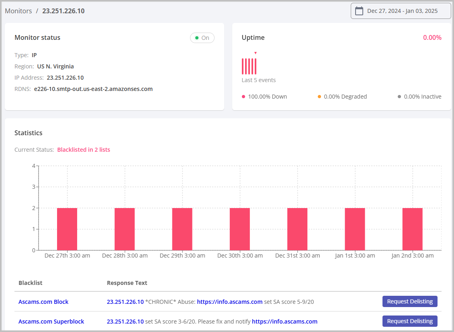Click the marker arrow above the uptime bars
Viewport: 454px width, 332px height.
[x=256, y=52]
